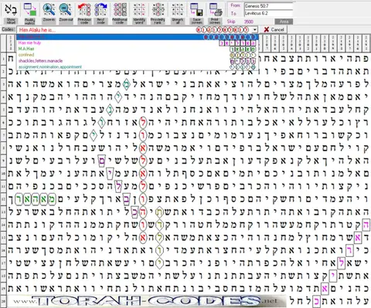Select 'confined' code entry
The height and width of the screenshot is (308, 371).
[138, 55]
